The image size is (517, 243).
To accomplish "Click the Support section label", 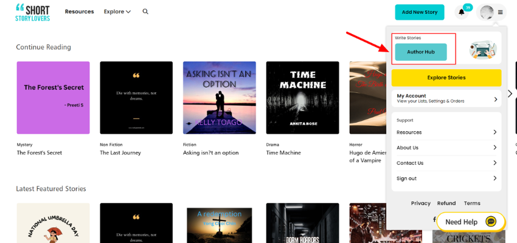I will click(405, 120).
